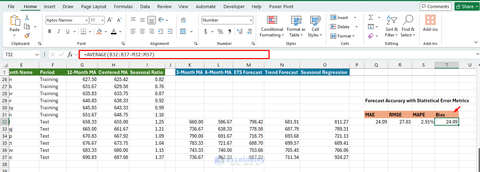Image resolution: width=480 pixels, height=172 pixels.
Task: Toggle Align Right
Action: click(x=152, y=31)
